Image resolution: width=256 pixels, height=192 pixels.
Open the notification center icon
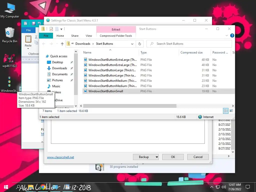(248, 187)
